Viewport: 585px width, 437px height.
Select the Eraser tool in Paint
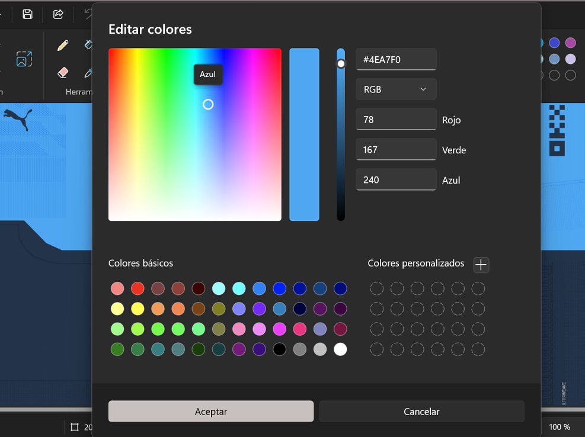pos(63,72)
